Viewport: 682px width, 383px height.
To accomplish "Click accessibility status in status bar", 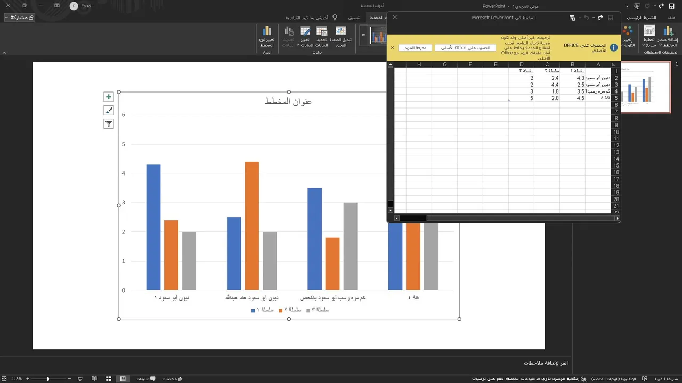I will click(529, 379).
